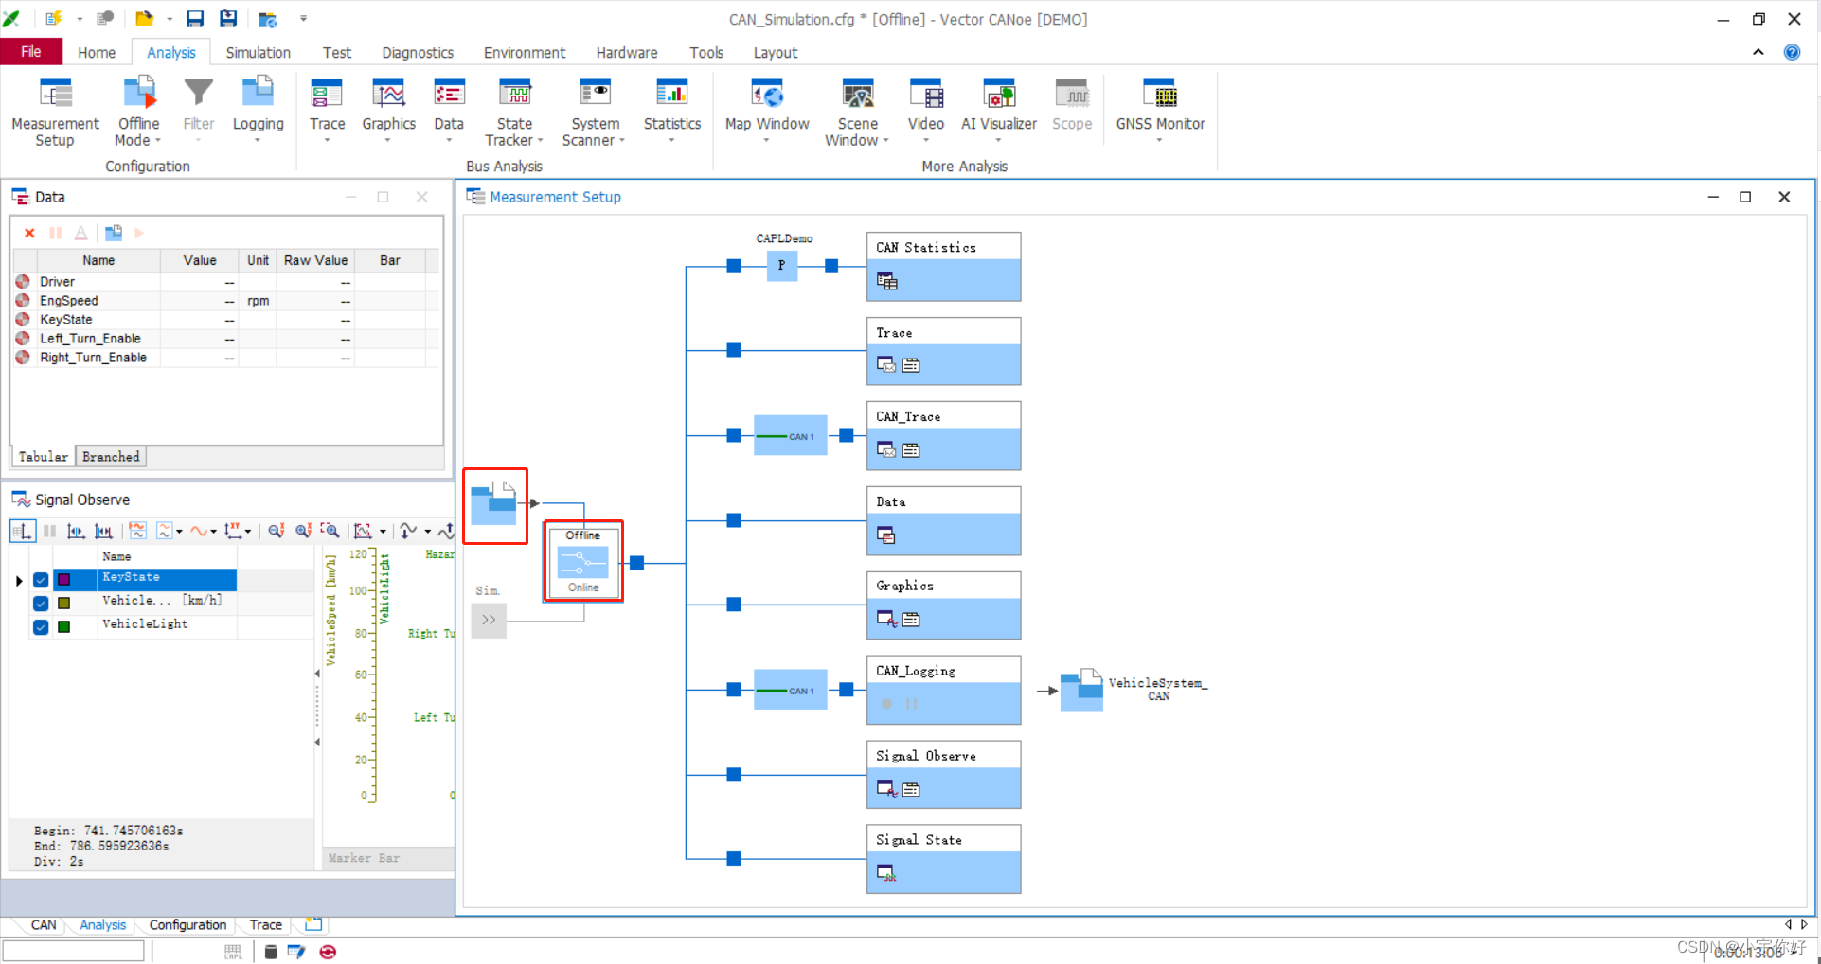
Task: Toggle the VehicleLight signal checkbox
Action: coord(41,626)
